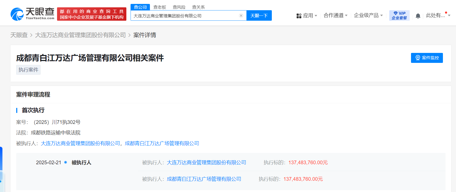Open the notification bell
This screenshot has height=192, width=456.
click(x=418, y=16)
